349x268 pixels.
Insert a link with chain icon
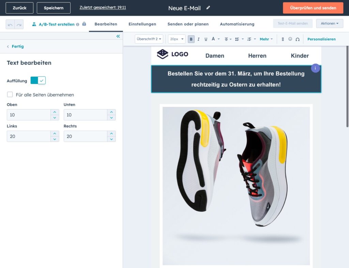click(283, 39)
